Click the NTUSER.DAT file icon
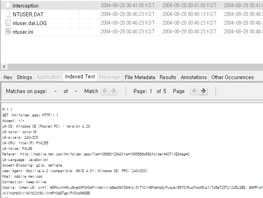 (8, 14)
